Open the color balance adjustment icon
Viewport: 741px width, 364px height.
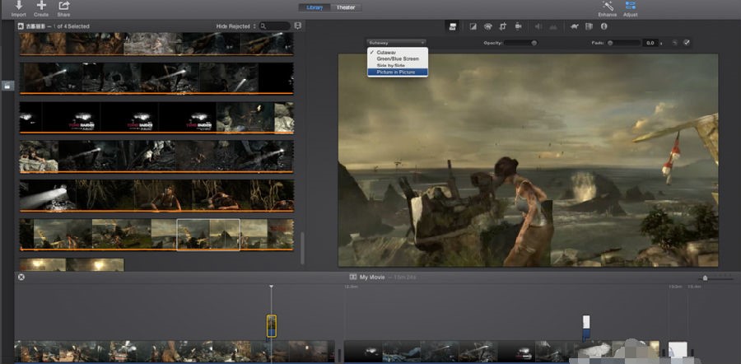pos(473,26)
